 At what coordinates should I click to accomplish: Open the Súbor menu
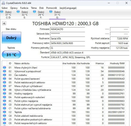tap(5, 8)
